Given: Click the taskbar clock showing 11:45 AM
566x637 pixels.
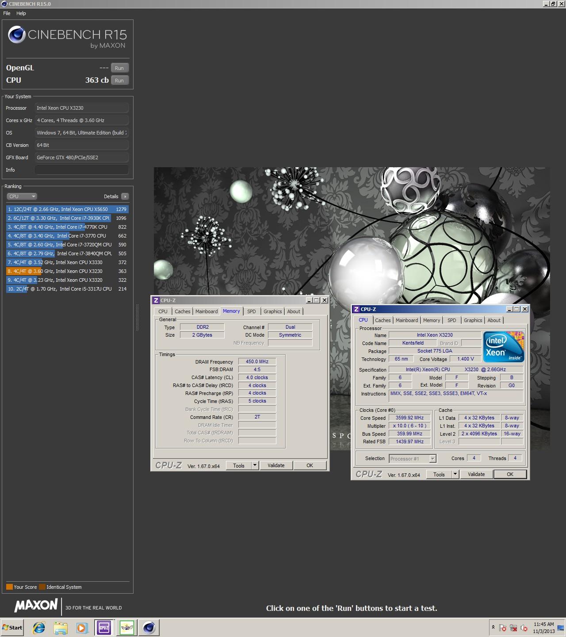Looking at the screenshot, I should pyautogui.click(x=543, y=627).
